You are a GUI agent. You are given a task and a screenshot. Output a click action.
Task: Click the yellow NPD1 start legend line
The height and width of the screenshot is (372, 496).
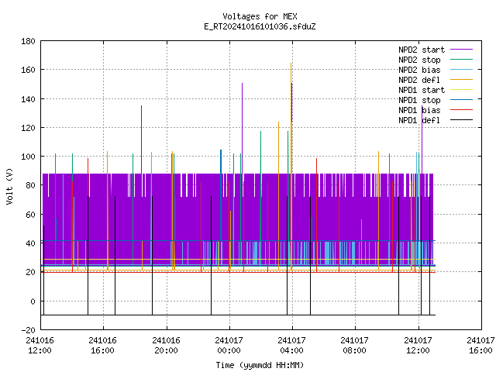461,90
